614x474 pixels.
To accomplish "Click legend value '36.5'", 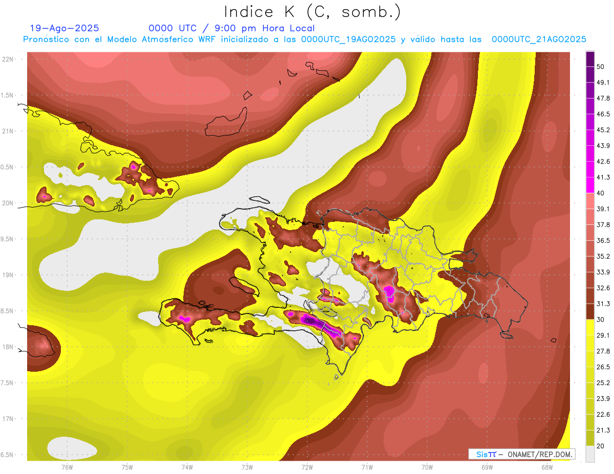I will click(x=603, y=240).
